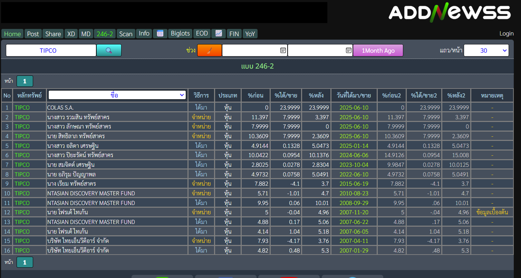Click the page 1 button below the table

coord(25,262)
